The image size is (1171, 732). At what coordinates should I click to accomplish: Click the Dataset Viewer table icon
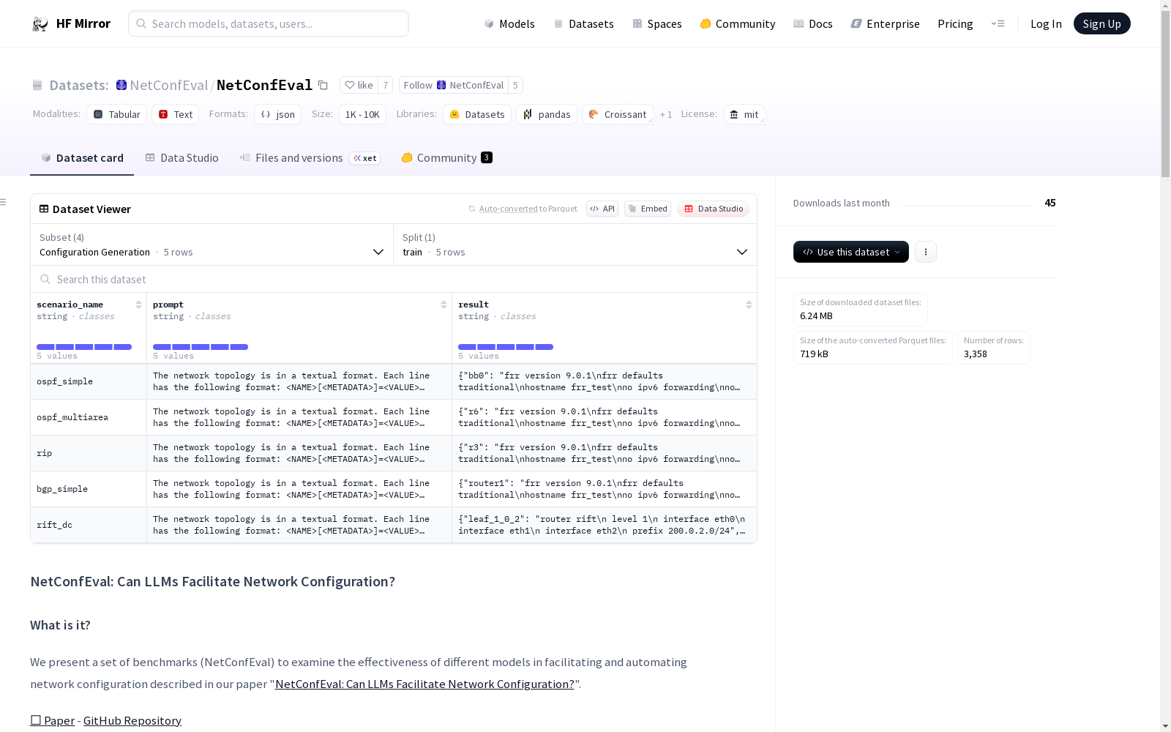(44, 209)
